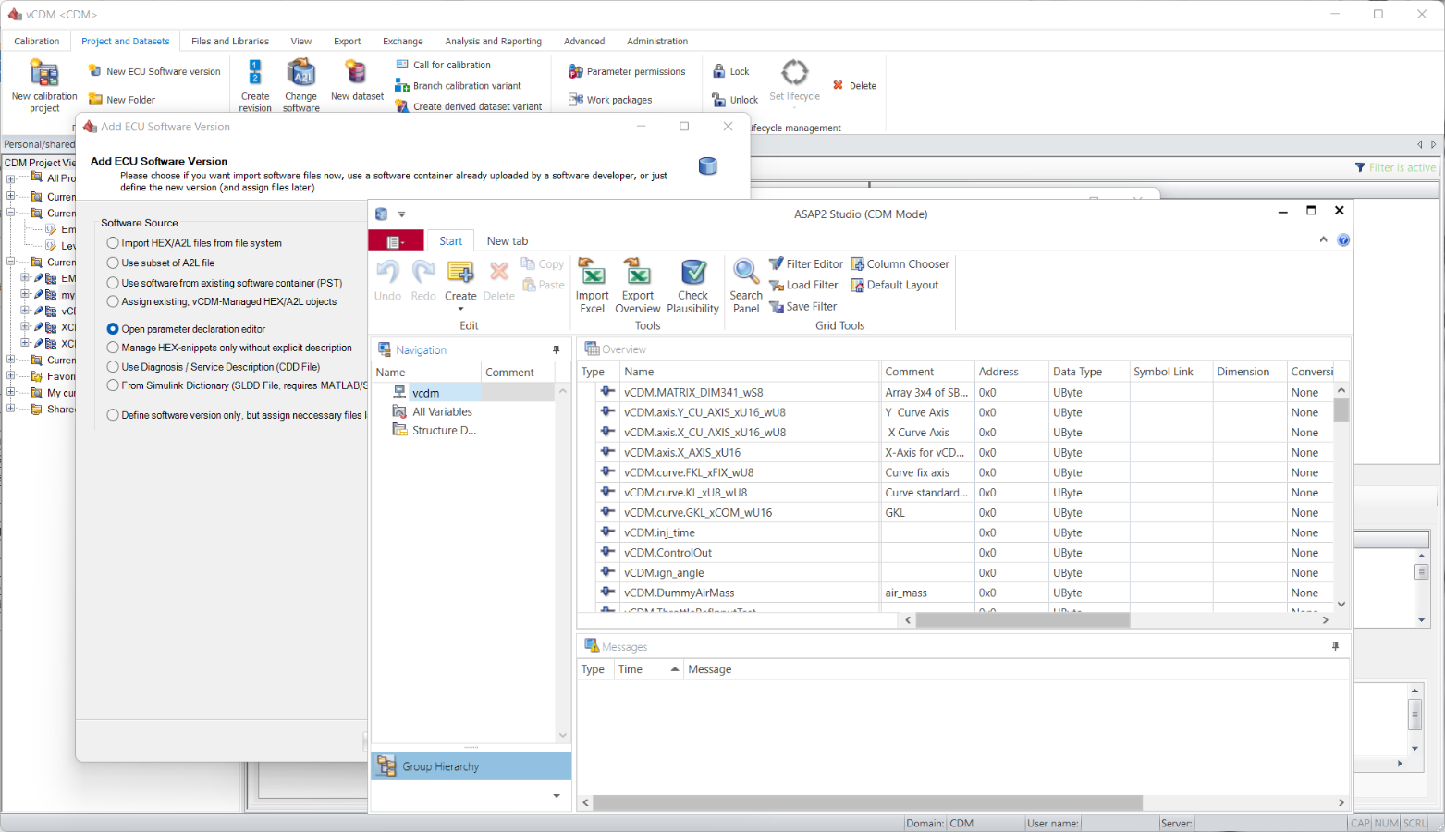The image size is (1445, 832).
Task: Select Structure D... in Navigation
Action: point(444,431)
